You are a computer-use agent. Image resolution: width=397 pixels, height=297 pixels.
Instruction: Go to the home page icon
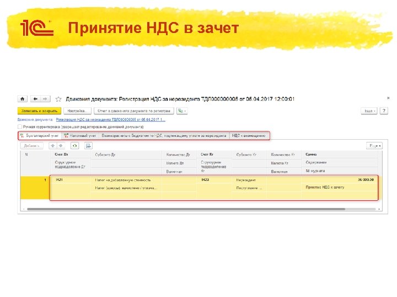tap(22, 99)
